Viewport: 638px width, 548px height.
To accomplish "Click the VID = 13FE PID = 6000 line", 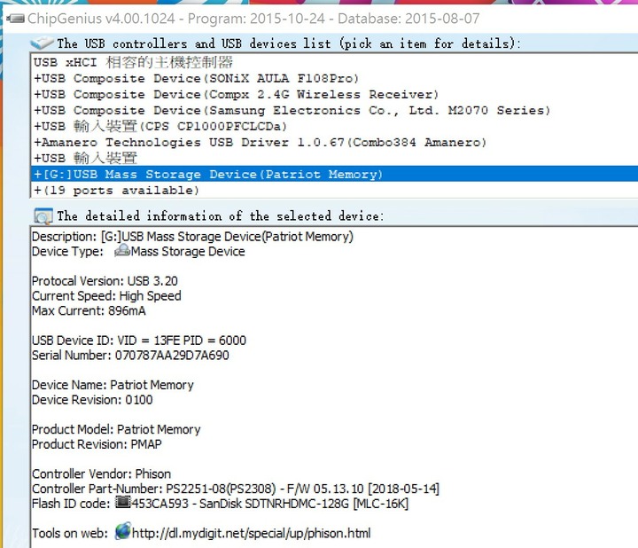I will (x=139, y=341).
